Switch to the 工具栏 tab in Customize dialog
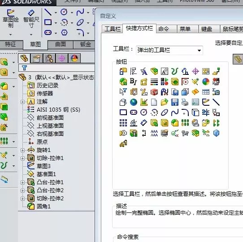The image size is (243, 242). point(112,29)
